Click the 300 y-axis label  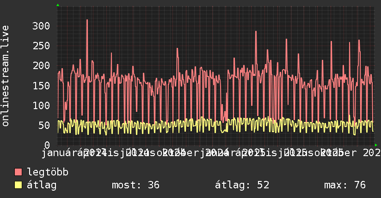[41, 26]
